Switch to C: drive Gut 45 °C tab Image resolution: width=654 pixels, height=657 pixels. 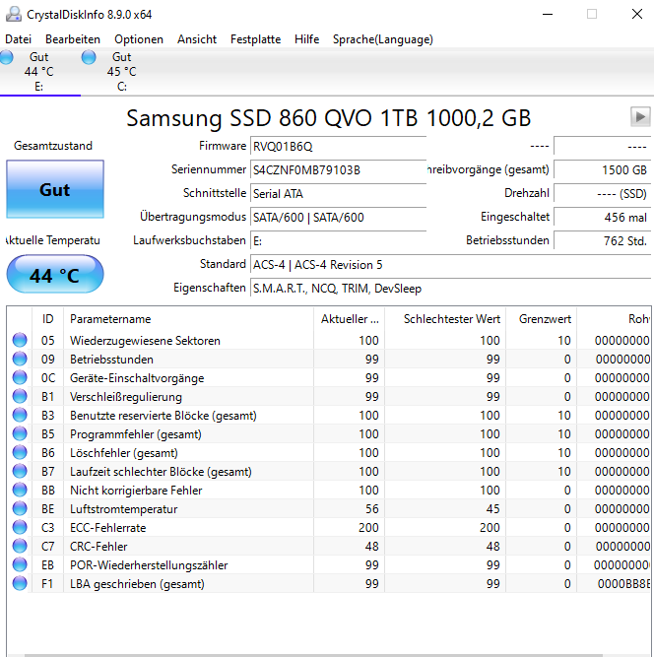[122, 72]
